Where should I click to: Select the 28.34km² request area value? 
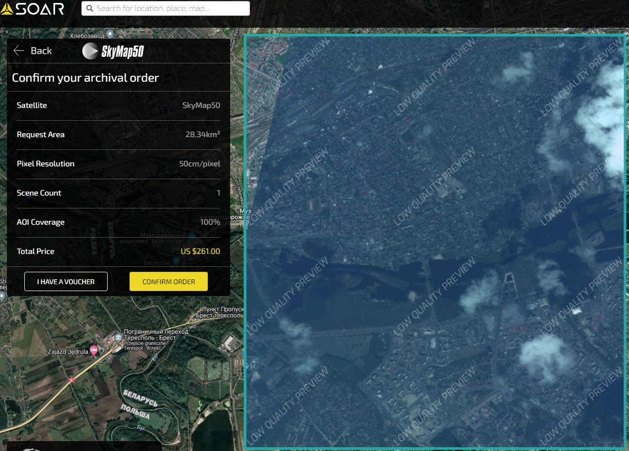coord(202,135)
